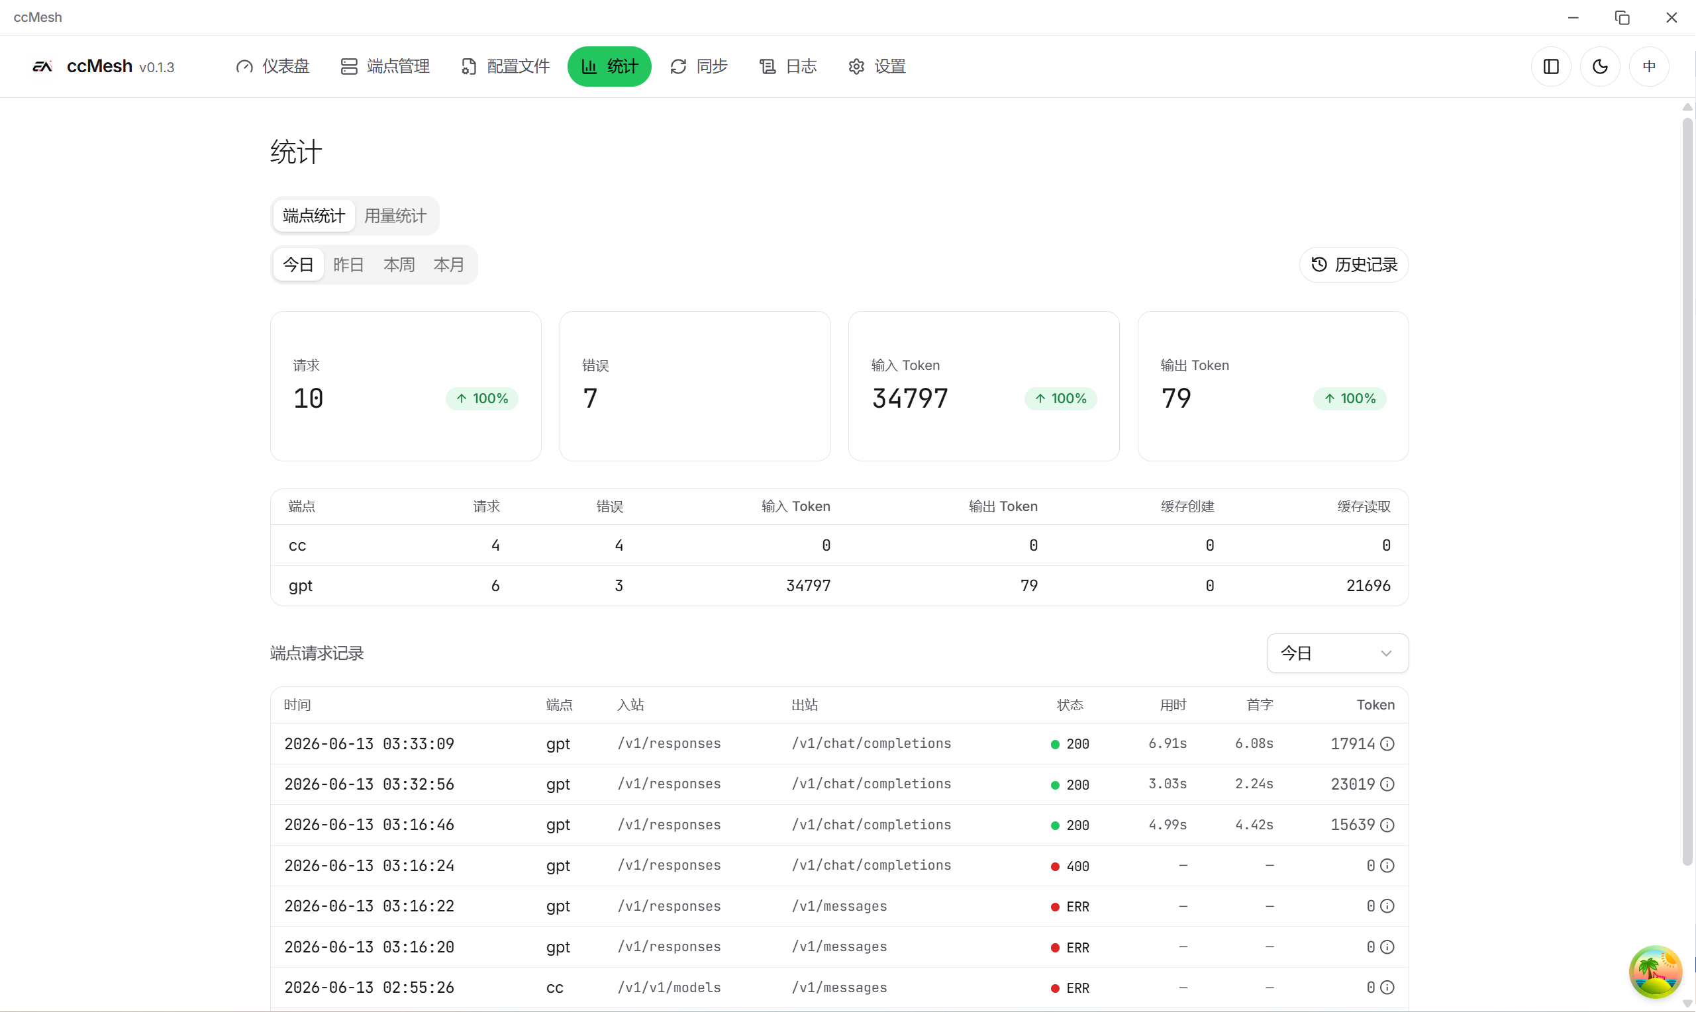The height and width of the screenshot is (1012, 1696).
Task: Click the 缓存创建 column header
Action: tap(1187, 507)
